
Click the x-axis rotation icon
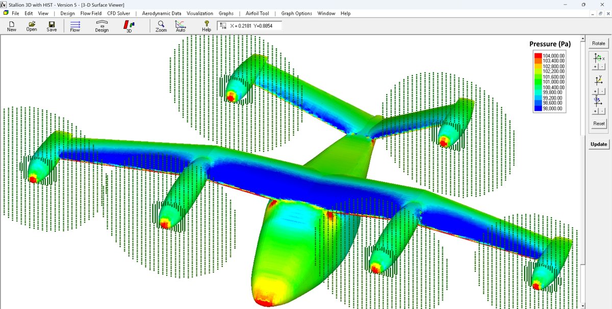(x=599, y=58)
